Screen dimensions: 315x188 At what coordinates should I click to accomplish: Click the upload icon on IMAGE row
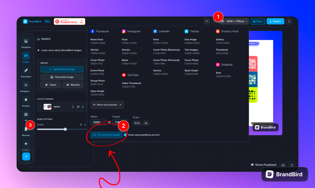point(73,107)
